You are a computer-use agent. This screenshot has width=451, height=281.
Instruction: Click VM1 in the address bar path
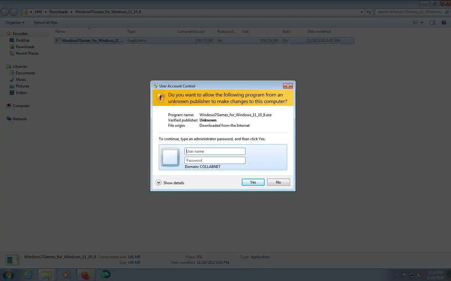click(38, 12)
